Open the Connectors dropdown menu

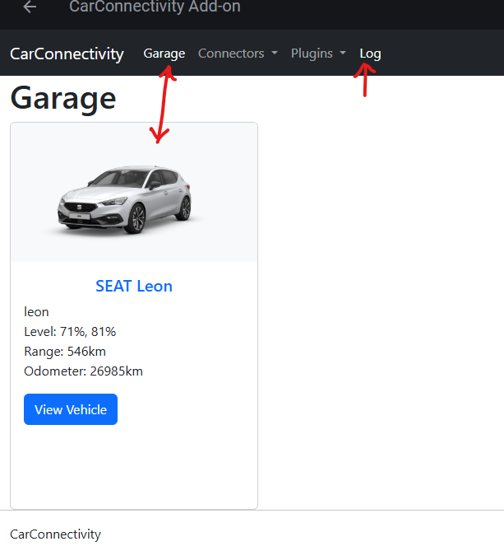click(x=231, y=54)
